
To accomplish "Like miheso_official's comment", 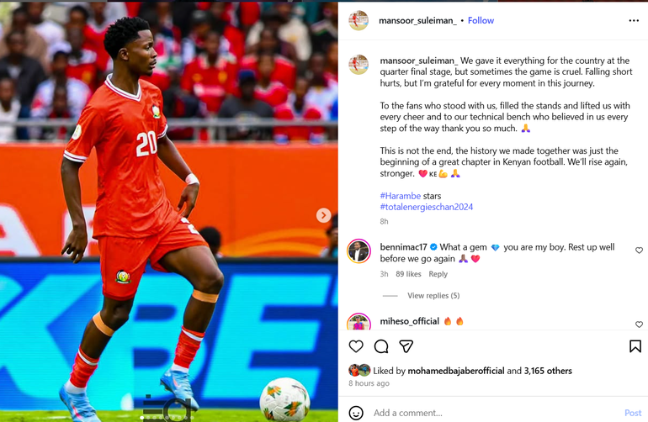I will click(x=639, y=324).
